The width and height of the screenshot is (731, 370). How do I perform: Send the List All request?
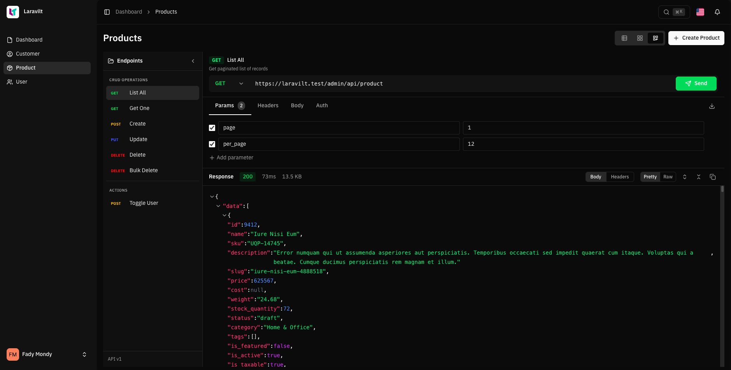pos(696,83)
